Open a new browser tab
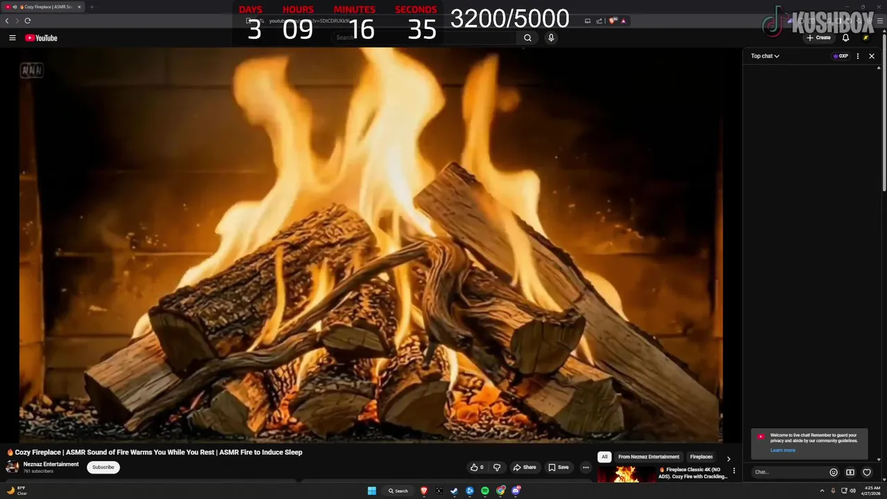887x499 pixels. [91, 7]
